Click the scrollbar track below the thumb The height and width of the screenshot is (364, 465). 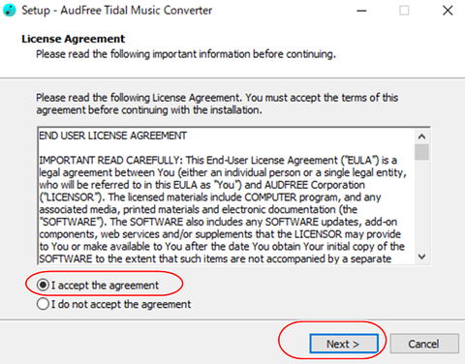pos(421,204)
